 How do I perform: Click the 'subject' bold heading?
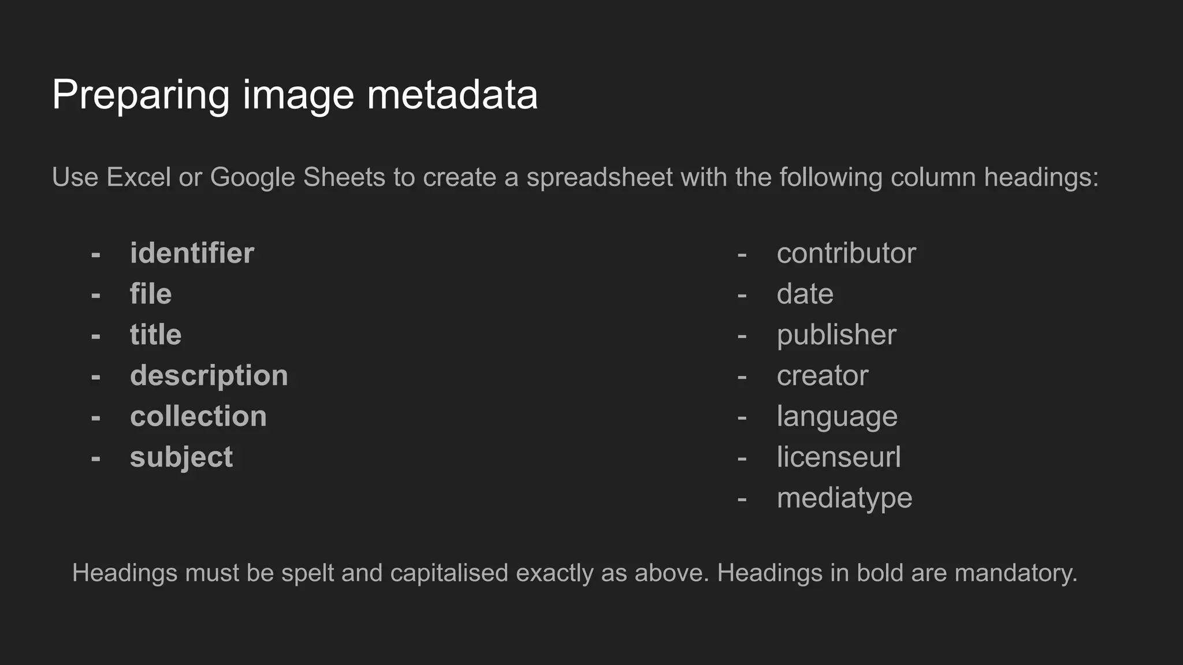point(181,458)
